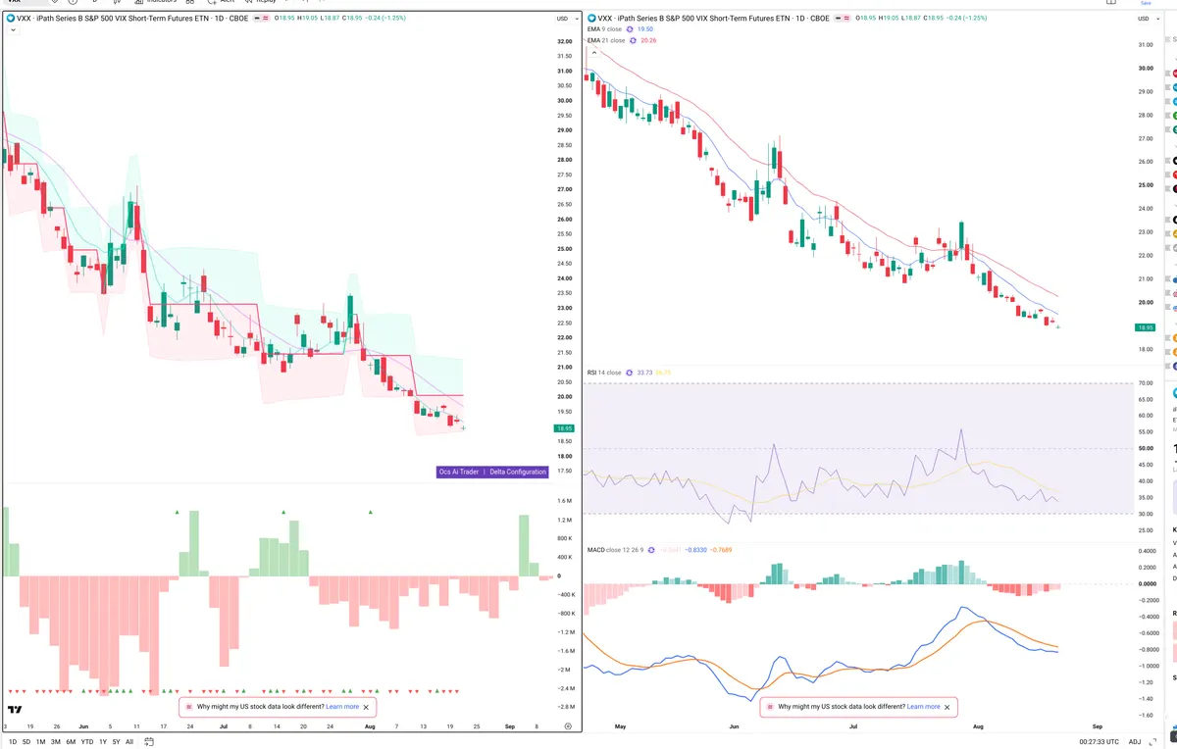
Task: Click Delta Configuration label
Action: click(518, 472)
